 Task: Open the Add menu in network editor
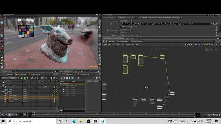point(105,44)
